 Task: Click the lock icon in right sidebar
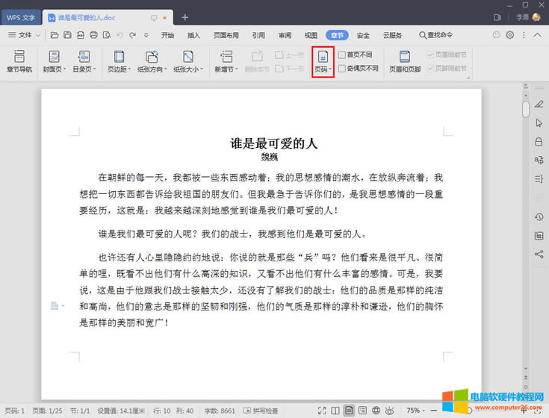pyautogui.click(x=539, y=141)
